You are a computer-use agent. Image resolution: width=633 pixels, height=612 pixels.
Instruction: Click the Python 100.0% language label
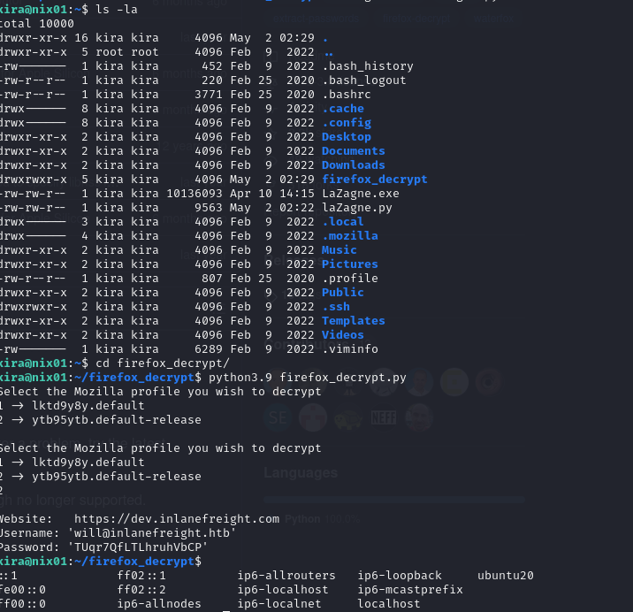(322, 519)
